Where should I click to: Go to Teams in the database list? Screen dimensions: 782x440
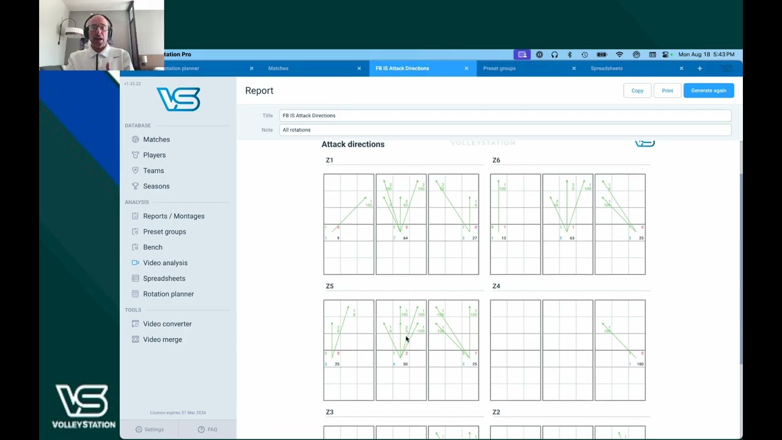pos(153,170)
